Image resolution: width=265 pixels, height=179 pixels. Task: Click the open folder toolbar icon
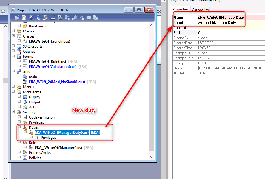(17, 18)
